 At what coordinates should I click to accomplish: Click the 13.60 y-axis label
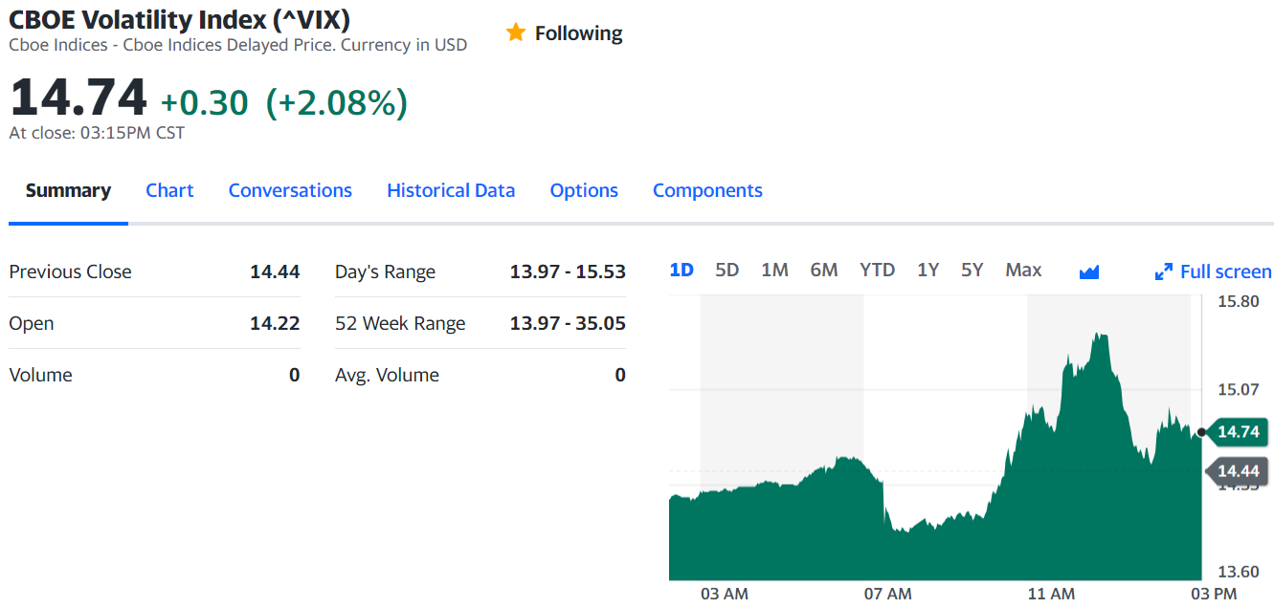(x=1238, y=572)
